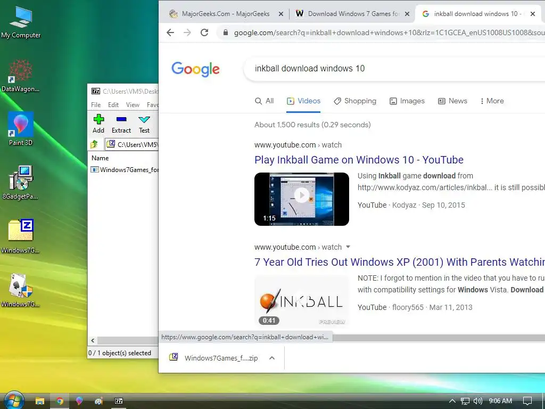Expand options arrow beside second youtube.com result
Viewport: 545px width, 409px height.
click(x=348, y=247)
